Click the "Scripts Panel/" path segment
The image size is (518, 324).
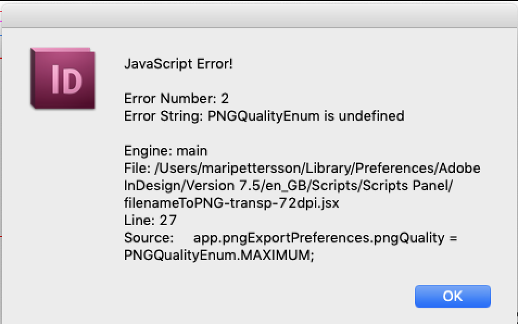point(410,185)
